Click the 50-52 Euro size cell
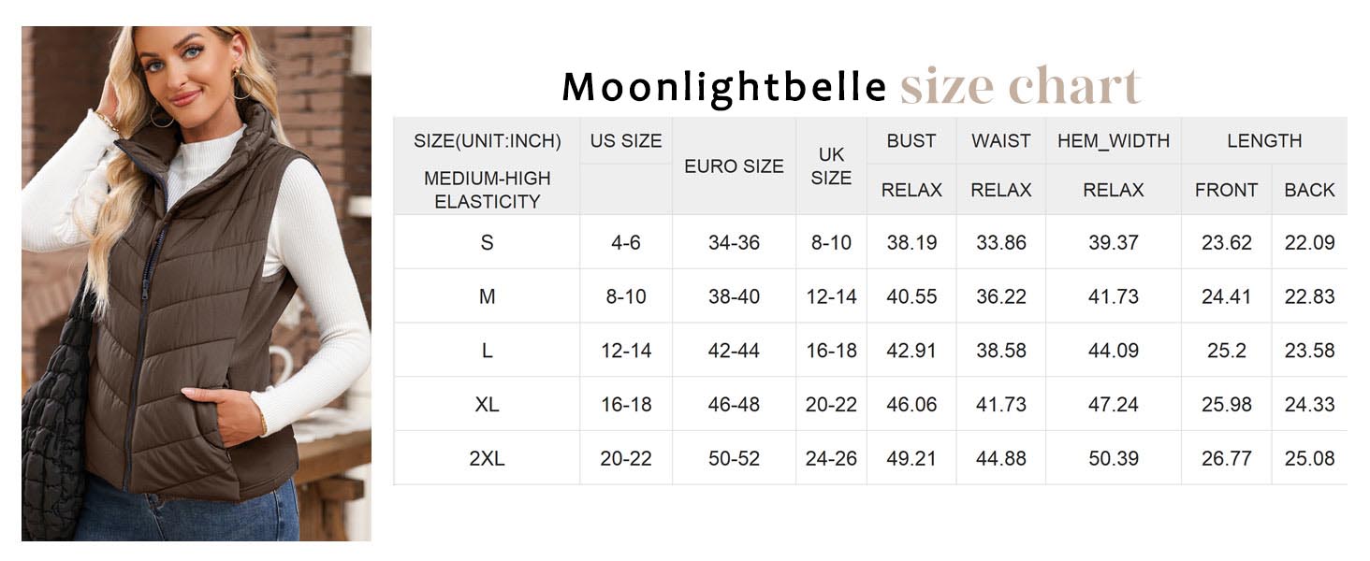 pos(734,459)
